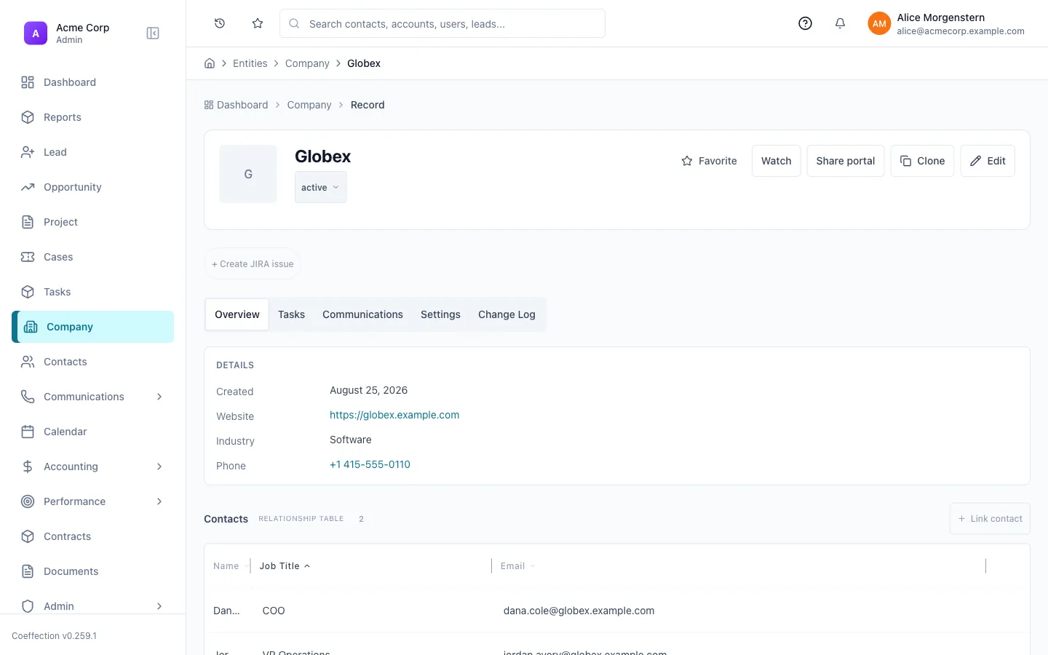Open Contracts in sidebar

point(93,536)
